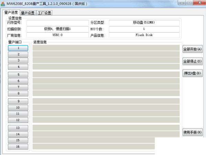
Task: Click the 厂商信息 label
Action: 14,35
